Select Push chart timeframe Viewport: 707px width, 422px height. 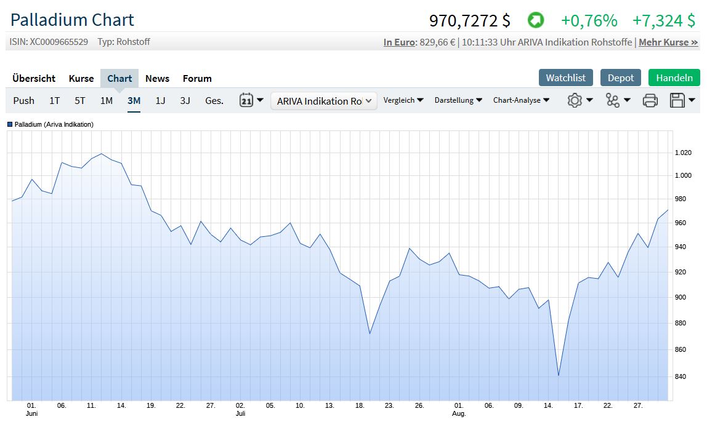click(24, 100)
